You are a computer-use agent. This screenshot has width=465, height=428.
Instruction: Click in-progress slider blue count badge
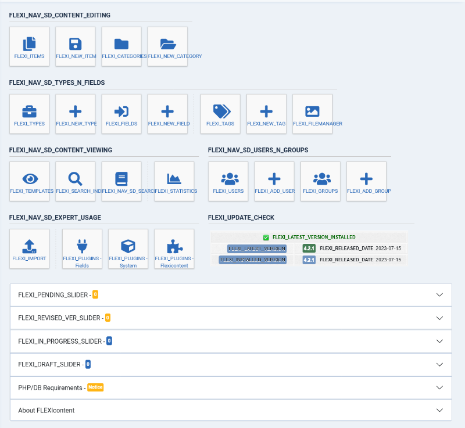pos(109,341)
